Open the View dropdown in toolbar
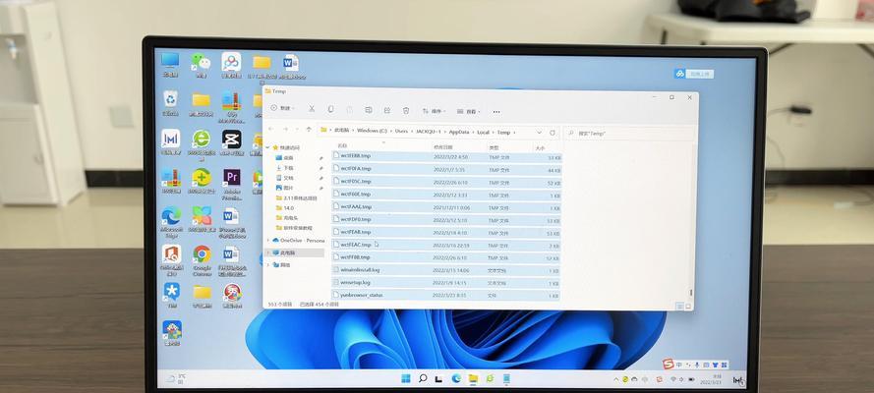Image resolution: width=874 pixels, height=393 pixels. pos(469,111)
